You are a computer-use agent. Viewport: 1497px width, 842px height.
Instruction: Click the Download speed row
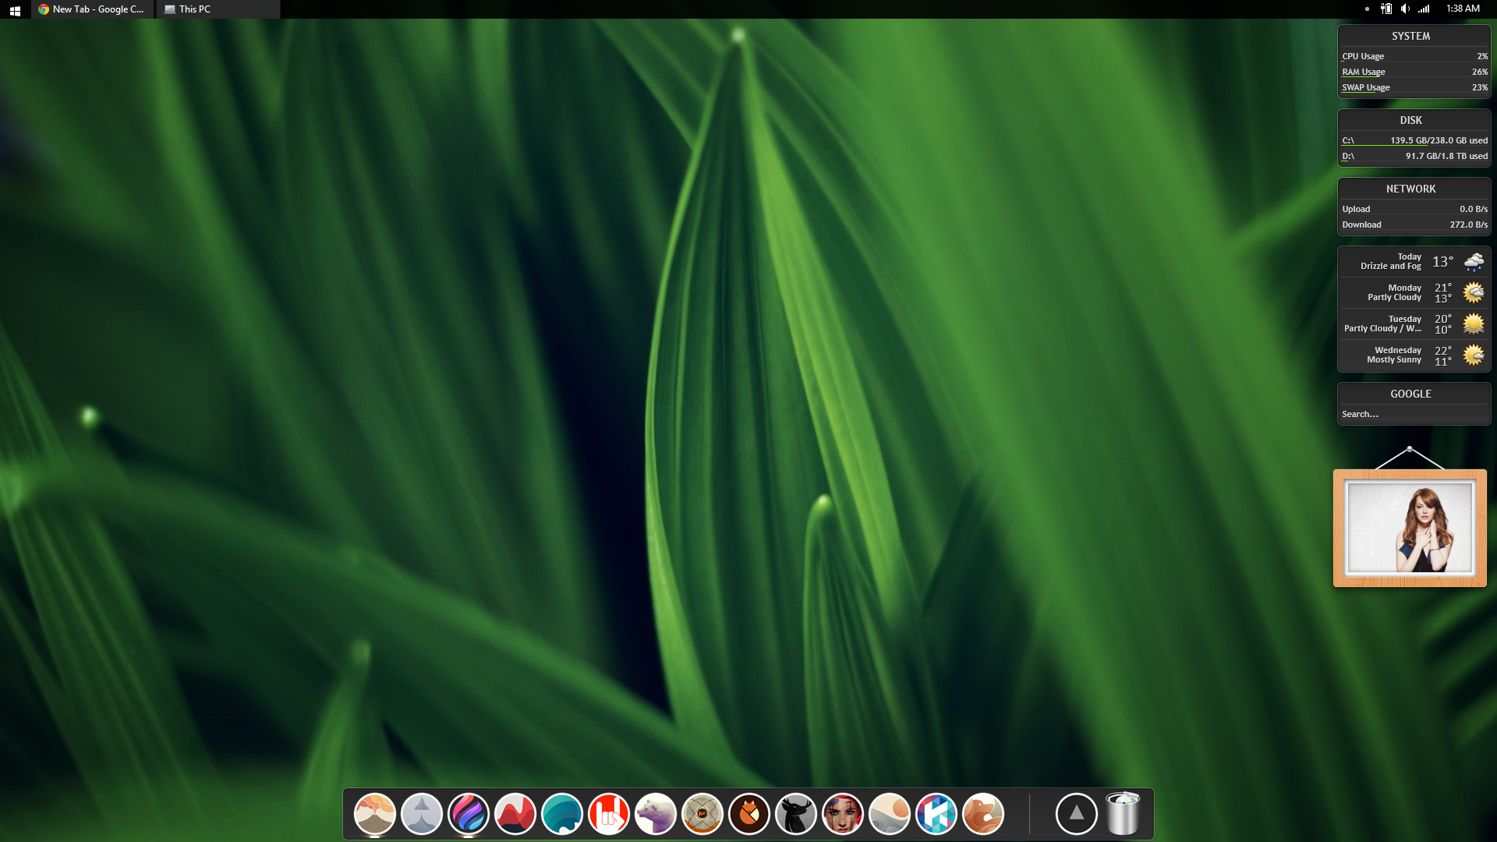[1414, 225]
